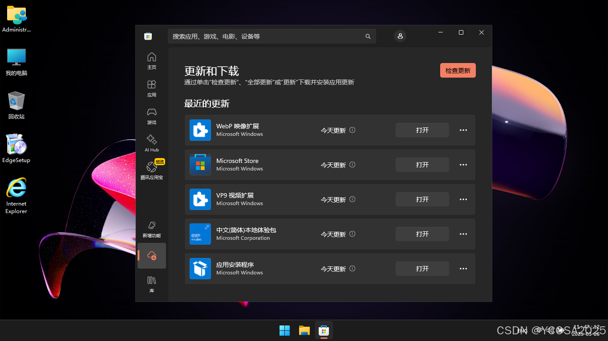Show update info for WebP 映像扩展
Image resolution: width=608 pixels, height=341 pixels.
353,130
